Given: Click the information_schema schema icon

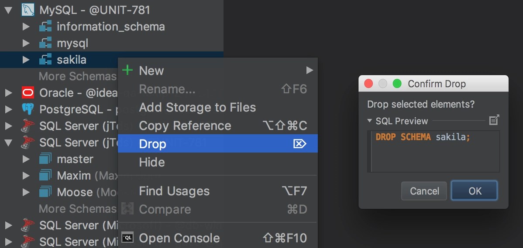Looking at the screenshot, I should tap(45, 27).
